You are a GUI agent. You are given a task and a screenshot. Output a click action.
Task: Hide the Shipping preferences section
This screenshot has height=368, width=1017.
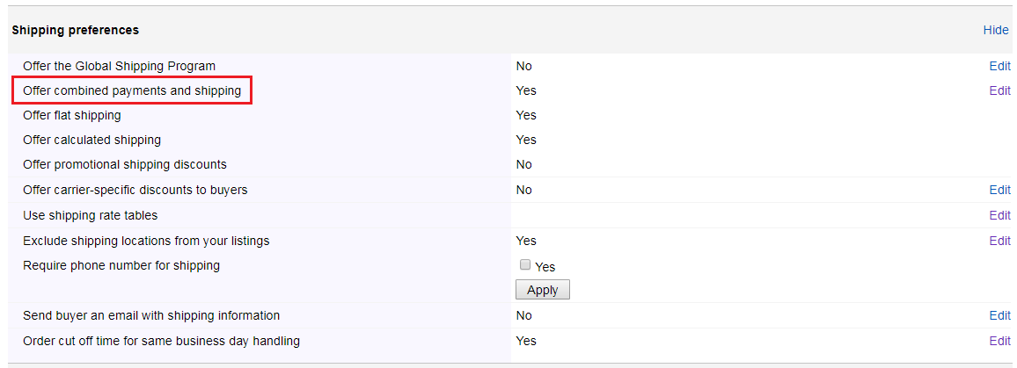pos(996,30)
